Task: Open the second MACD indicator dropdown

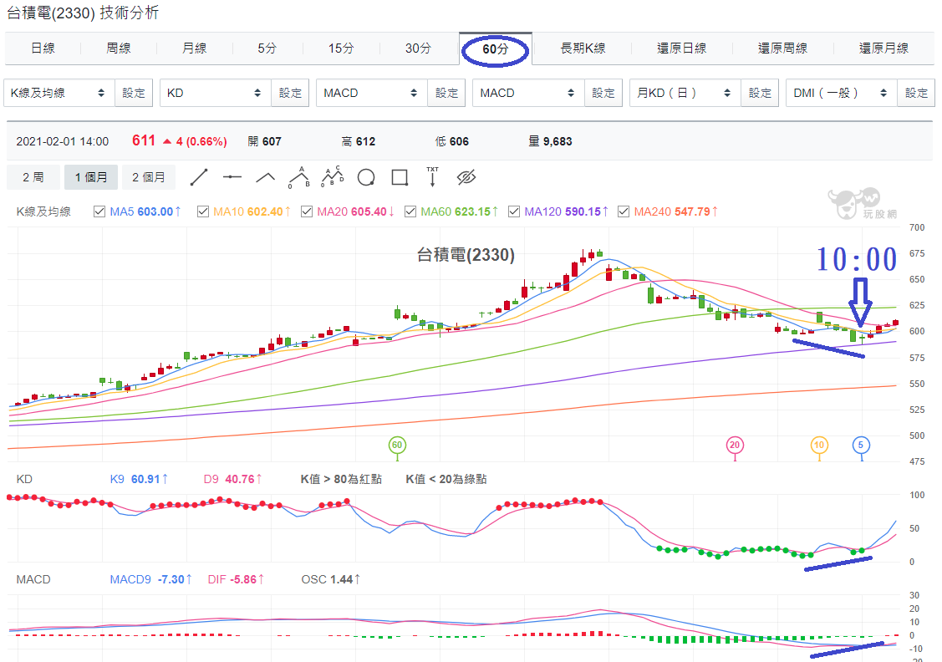Action: click(x=528, y=93)
